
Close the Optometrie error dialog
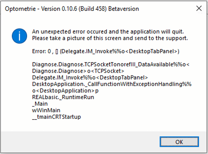(x=199, y=9)
